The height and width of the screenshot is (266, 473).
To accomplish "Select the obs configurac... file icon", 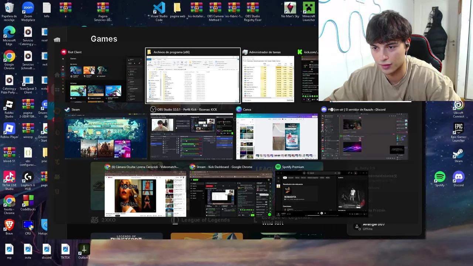I will (x=28, y=157).
